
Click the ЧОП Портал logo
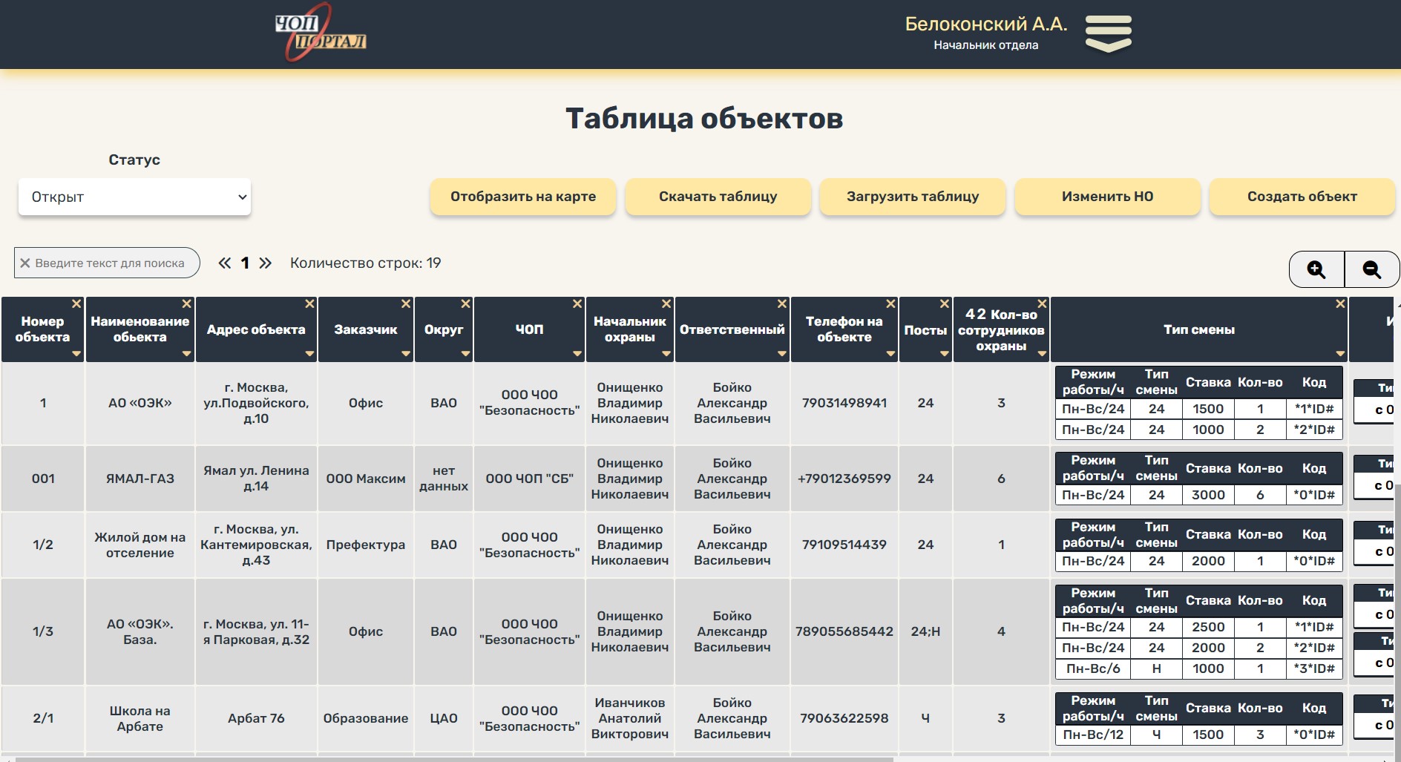click(321, 34)
